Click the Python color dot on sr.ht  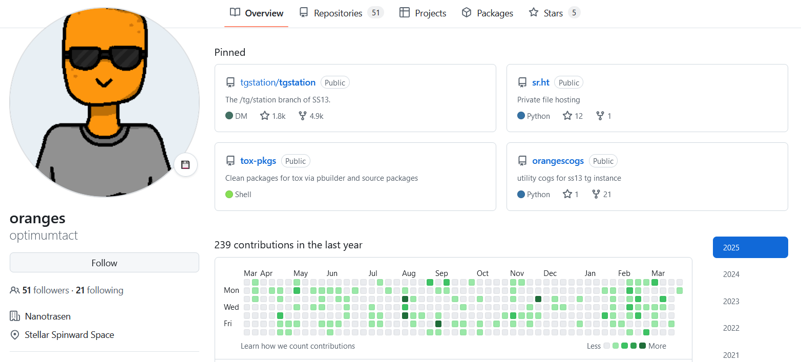point(521,116)
